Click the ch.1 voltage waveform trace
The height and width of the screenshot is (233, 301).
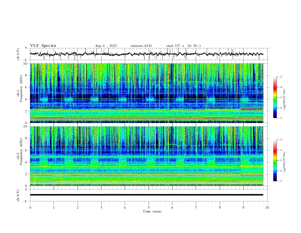(x=146, y=54)
